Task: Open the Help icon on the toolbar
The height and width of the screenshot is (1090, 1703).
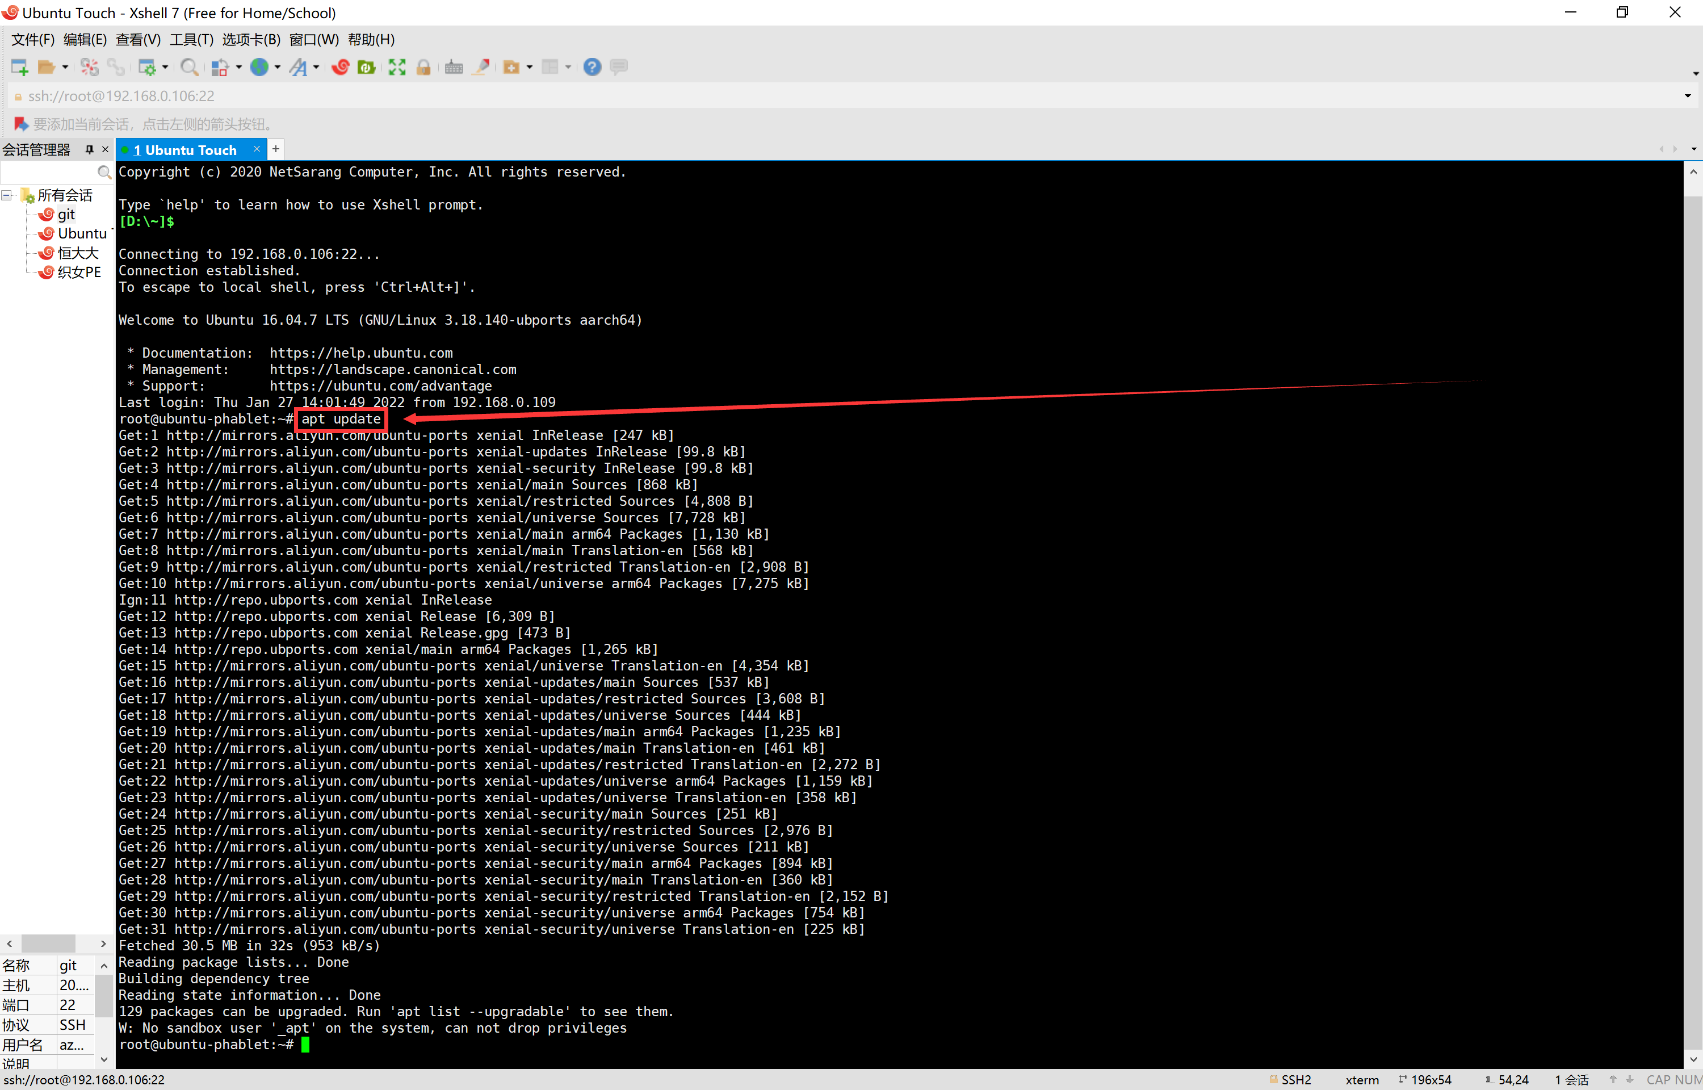Action: (592, 66)
